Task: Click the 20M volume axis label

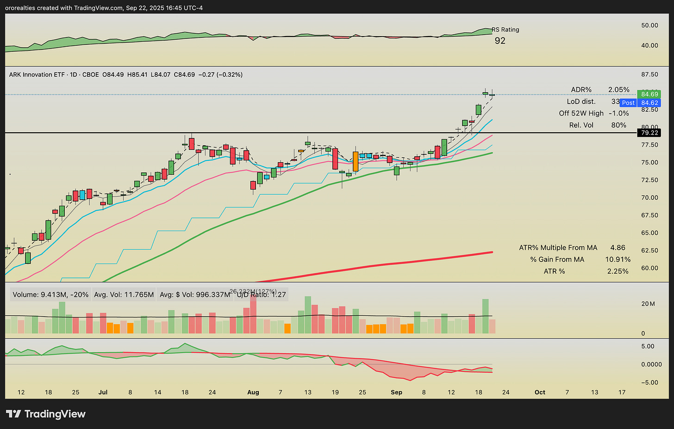Action: coord(648,304)
